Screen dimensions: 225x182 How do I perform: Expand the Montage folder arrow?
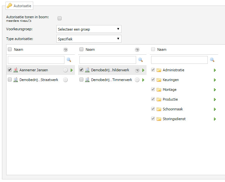[x=215, y=90]
